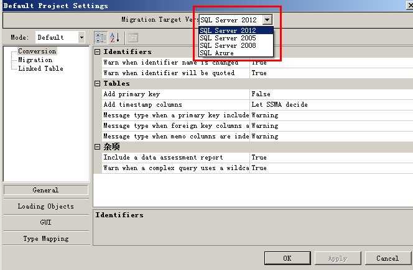Collapse the 杂项 section

point(97,146)
